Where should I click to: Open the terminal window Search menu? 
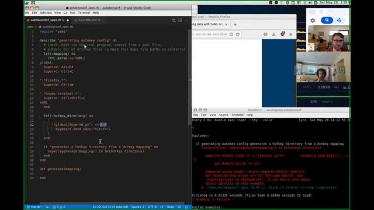pyautogui.click(x=223, y=115)
